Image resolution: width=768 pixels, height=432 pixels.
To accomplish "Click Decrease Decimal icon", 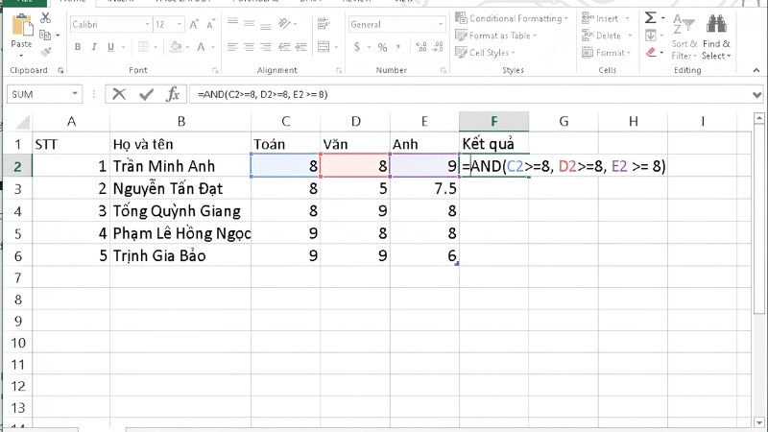I will point(438,47).
